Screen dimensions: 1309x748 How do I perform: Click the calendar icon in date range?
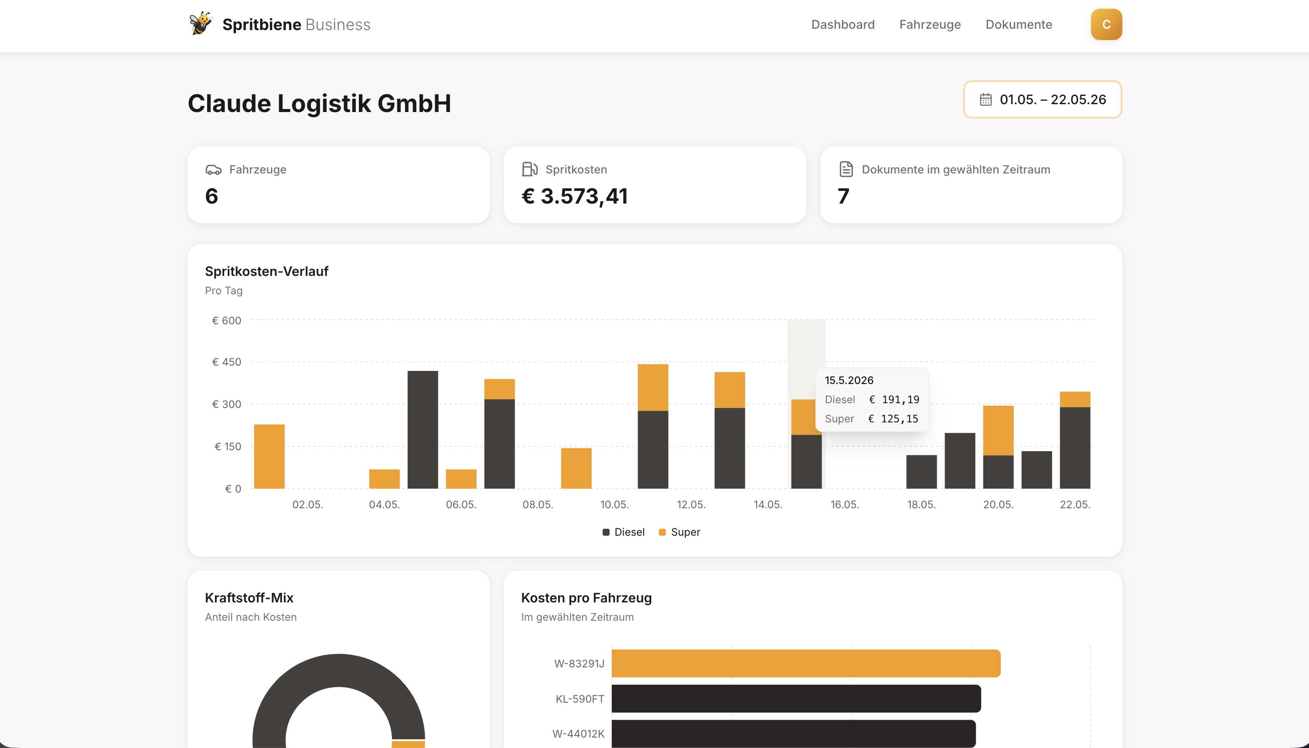pos(985,99)
